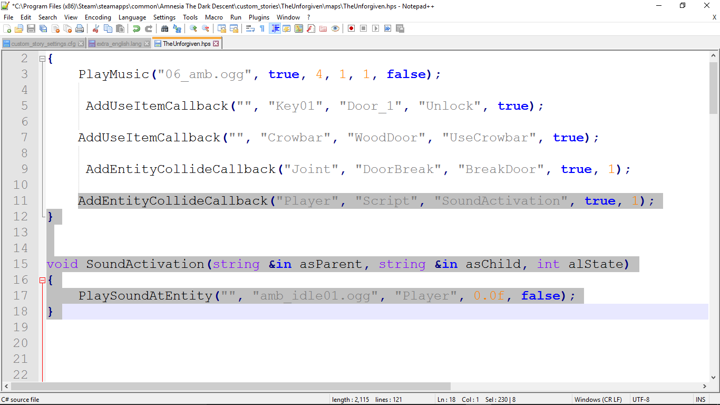Click the Save file icon
This screenshot has height=405, width=720.
[31, 28]
